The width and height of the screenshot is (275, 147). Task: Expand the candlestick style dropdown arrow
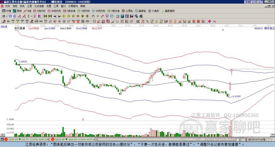pos(31,16)
